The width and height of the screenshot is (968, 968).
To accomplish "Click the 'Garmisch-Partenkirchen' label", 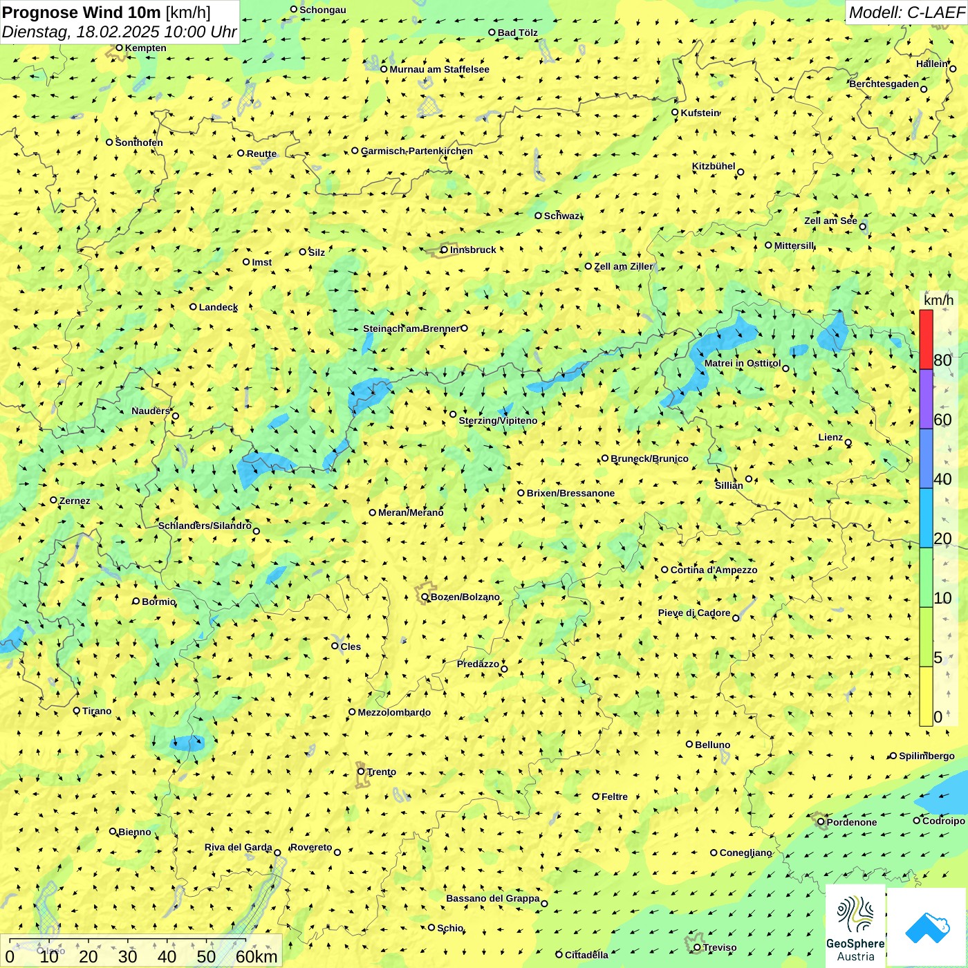I will [417, 151].
